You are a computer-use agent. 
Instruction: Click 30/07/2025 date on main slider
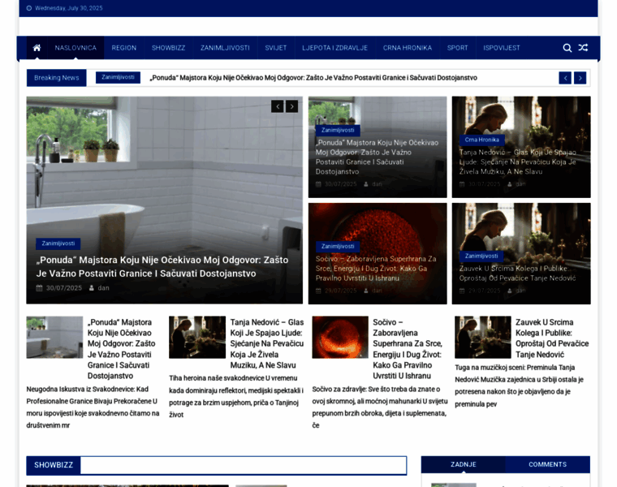pos(64,288)
